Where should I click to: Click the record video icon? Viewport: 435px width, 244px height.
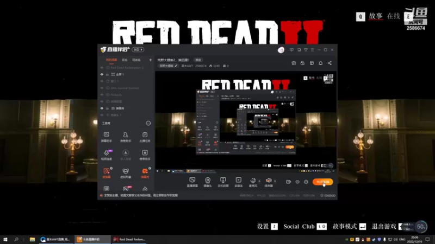tap(288, 182)
